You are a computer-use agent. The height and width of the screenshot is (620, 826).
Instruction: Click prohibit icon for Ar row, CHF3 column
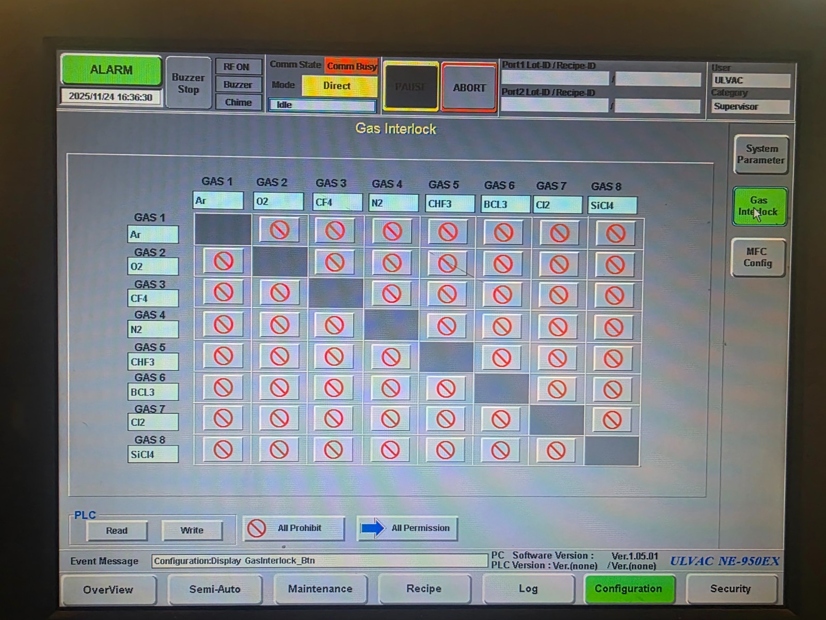click(x=448, y=232)
